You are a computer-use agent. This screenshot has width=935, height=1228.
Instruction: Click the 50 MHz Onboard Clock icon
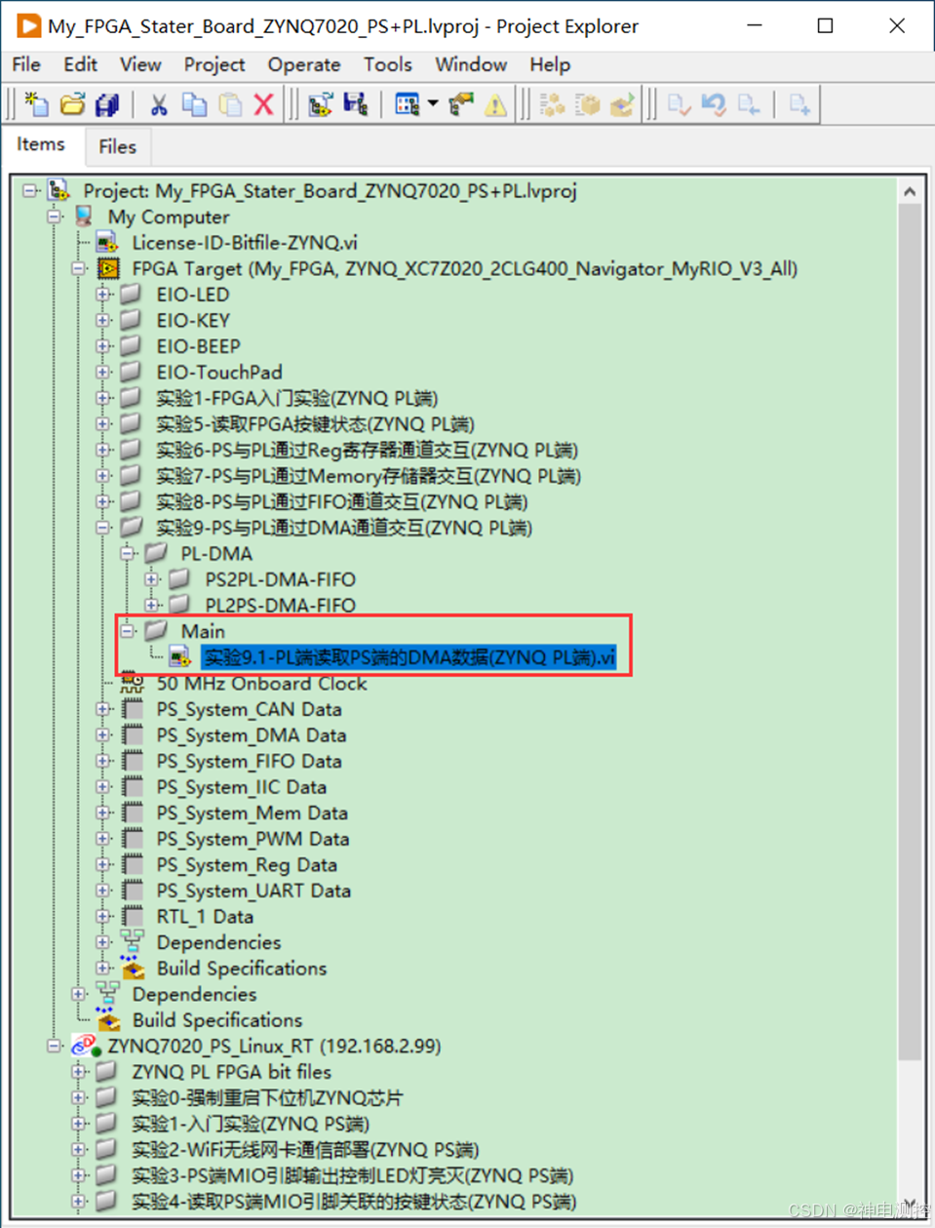(133, 683)
